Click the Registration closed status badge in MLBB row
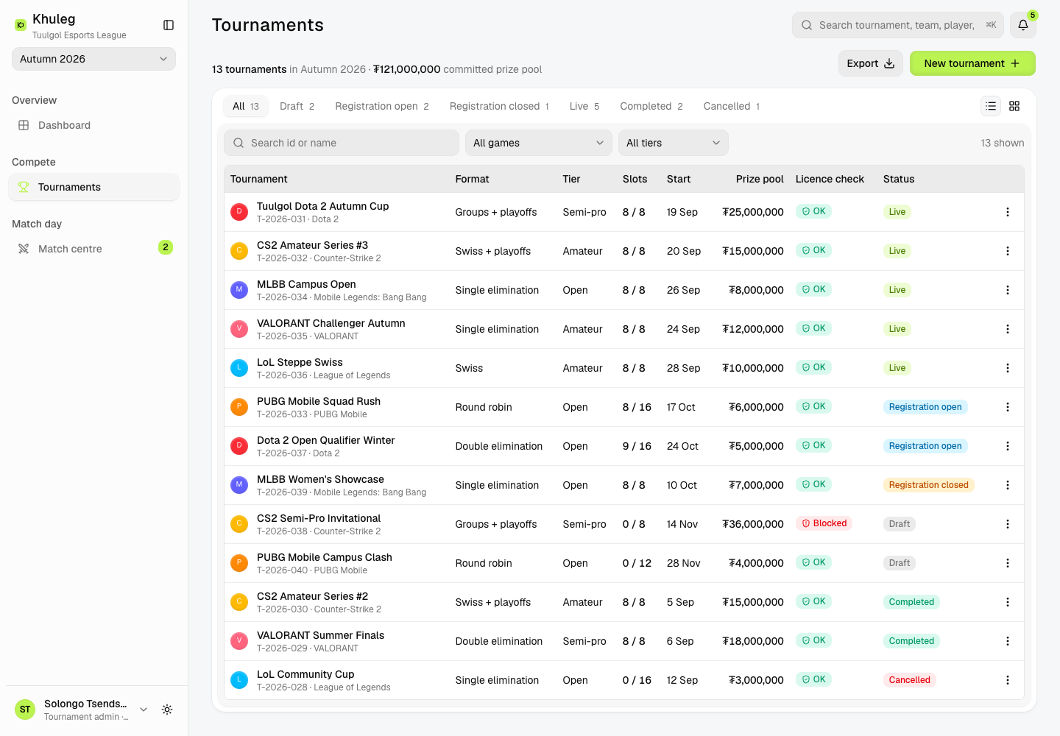The width and height of the screenshot is (1060, 736). (928, 485)
